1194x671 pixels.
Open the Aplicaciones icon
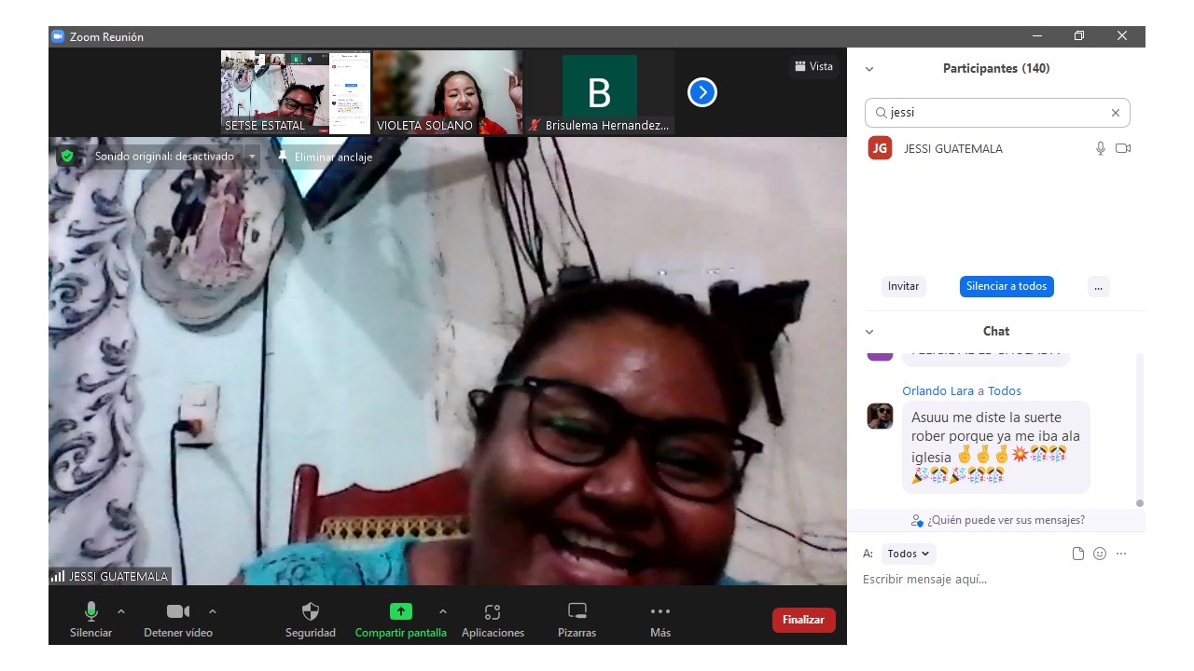pyautogui.click(x=493, y=611)
